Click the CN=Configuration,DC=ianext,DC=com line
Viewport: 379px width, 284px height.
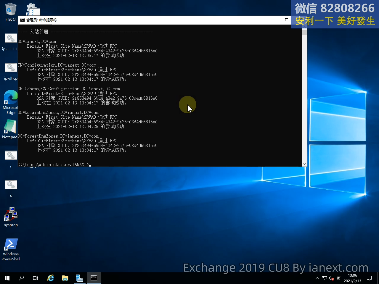57,65
